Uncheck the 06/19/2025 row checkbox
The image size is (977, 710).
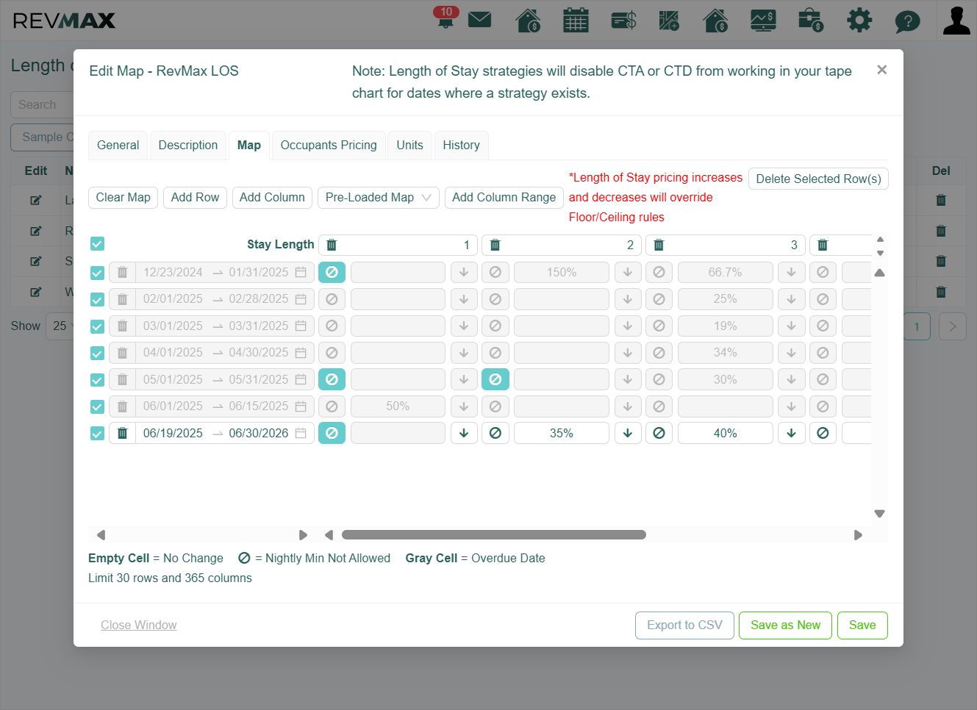click(97, 434)
